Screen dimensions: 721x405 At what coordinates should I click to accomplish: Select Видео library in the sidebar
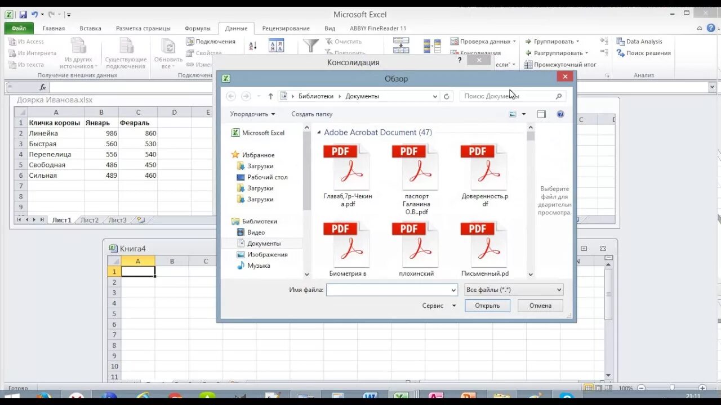[256, 232]
